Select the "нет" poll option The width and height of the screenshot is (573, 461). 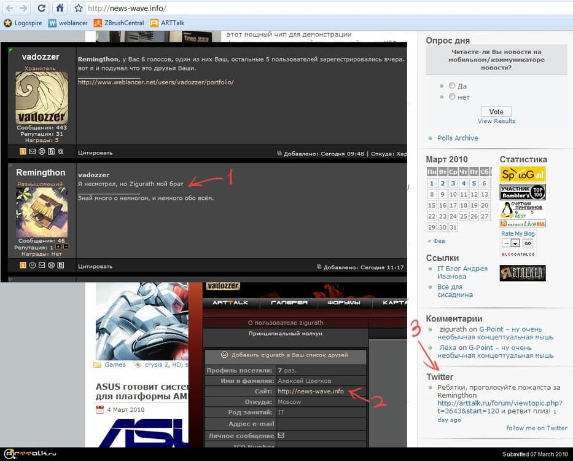coord(452,97)
